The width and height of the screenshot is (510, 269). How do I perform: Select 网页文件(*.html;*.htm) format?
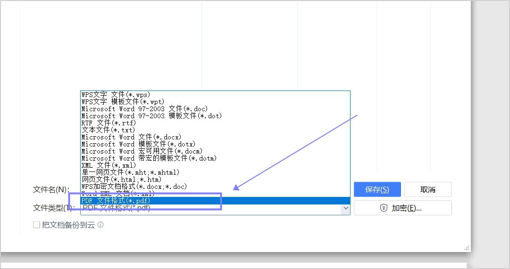pos(215,179)
